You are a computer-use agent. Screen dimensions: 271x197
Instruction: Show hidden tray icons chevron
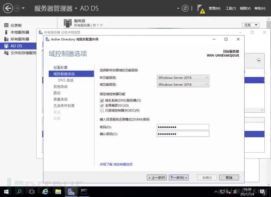(x=216, y=192)
